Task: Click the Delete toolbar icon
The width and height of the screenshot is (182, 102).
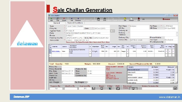Action: point(64,19)
